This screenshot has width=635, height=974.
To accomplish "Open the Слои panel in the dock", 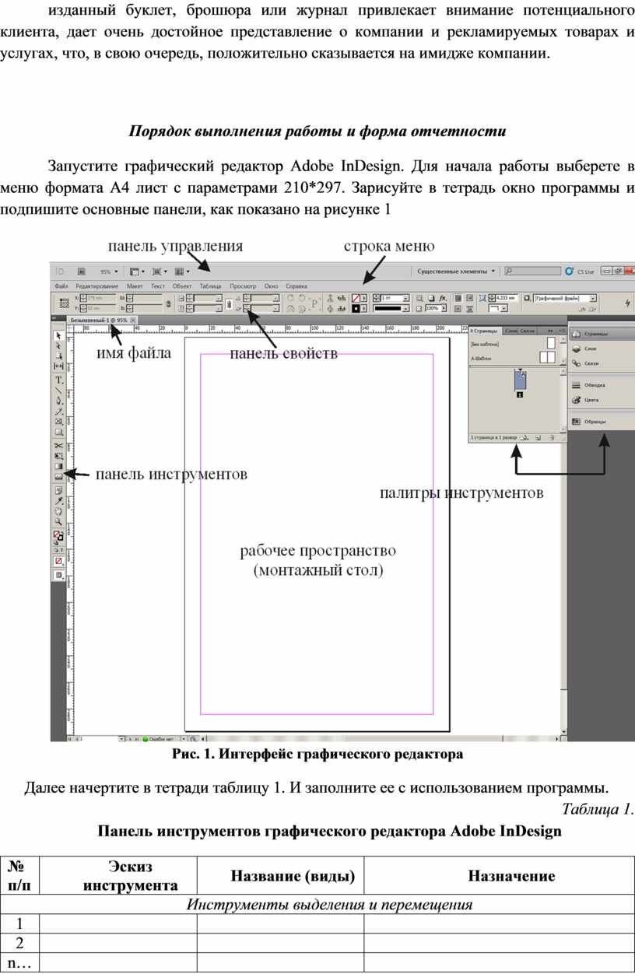I will tap(591, 349).
